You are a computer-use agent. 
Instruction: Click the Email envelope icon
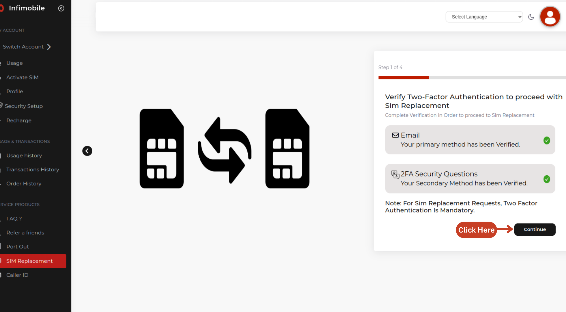395,135
